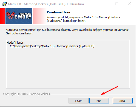This screenshot has height=107, width=136.
Task: Click the destination folder path text
Action: [52, 46]
